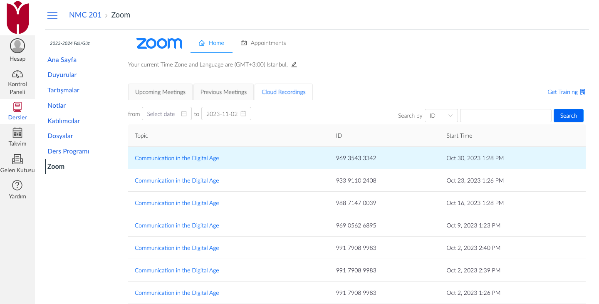Click the search text input field
This screenshot has height=304, width=599.
505,116
